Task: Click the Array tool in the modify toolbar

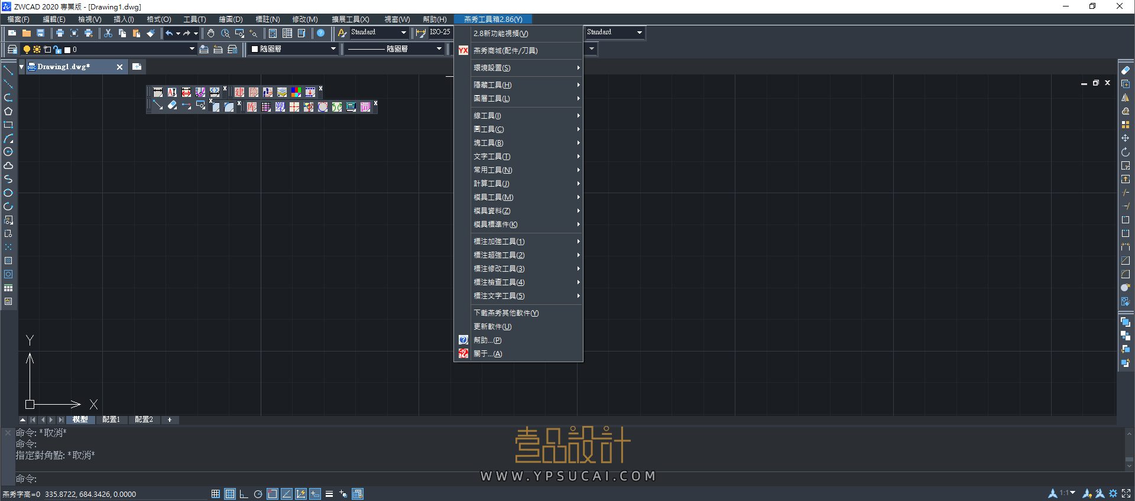Action: (x=1126, y=125)
